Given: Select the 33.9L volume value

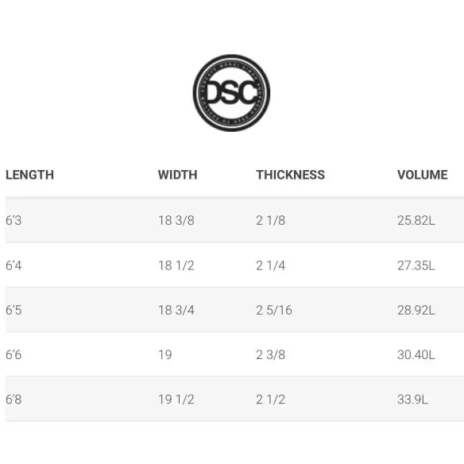Looking at the screenshot, I should (x=412, y=399).
